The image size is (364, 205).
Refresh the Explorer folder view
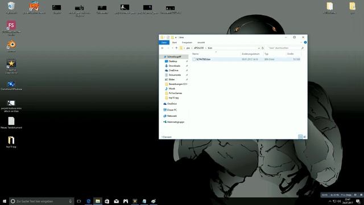point(263,48)
